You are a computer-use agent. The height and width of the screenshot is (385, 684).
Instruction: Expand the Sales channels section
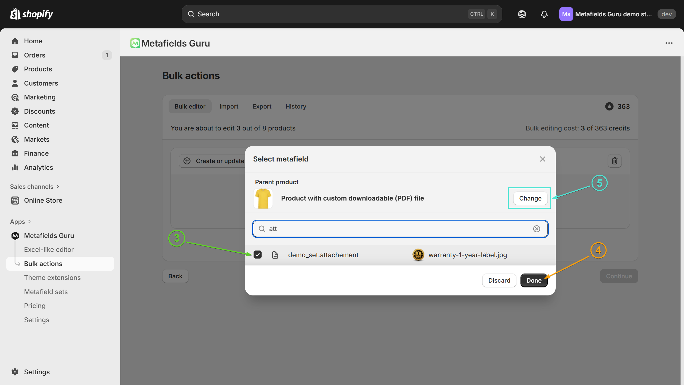click(35, 187)
